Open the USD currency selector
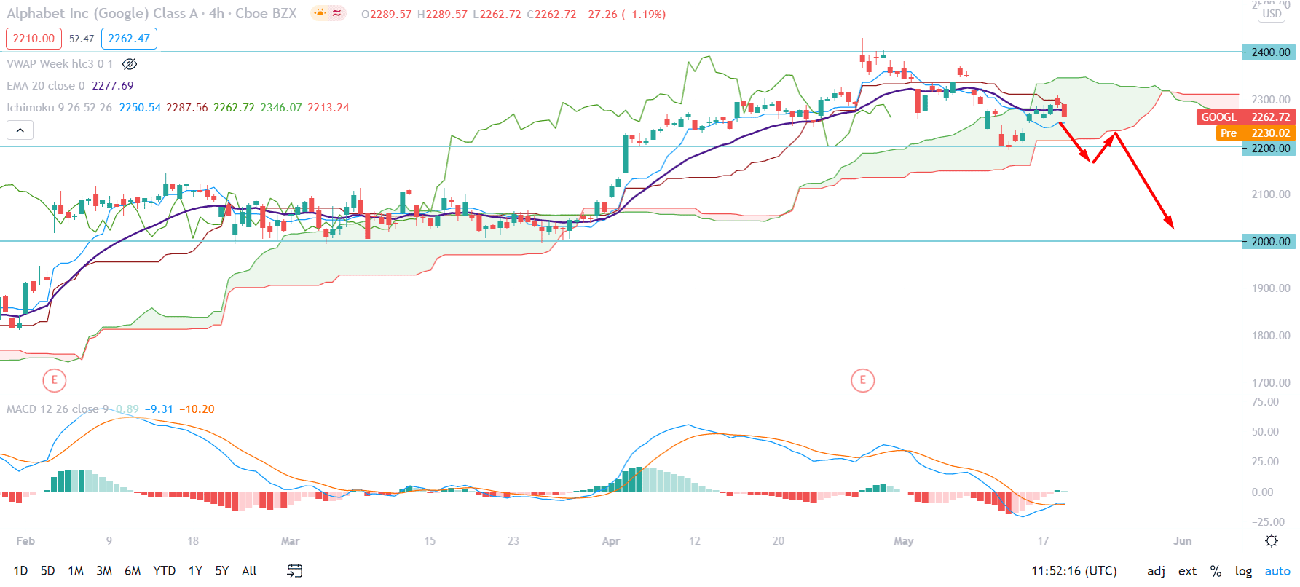The width and height of the screenshot is (1300, 587). (1272, 13)
